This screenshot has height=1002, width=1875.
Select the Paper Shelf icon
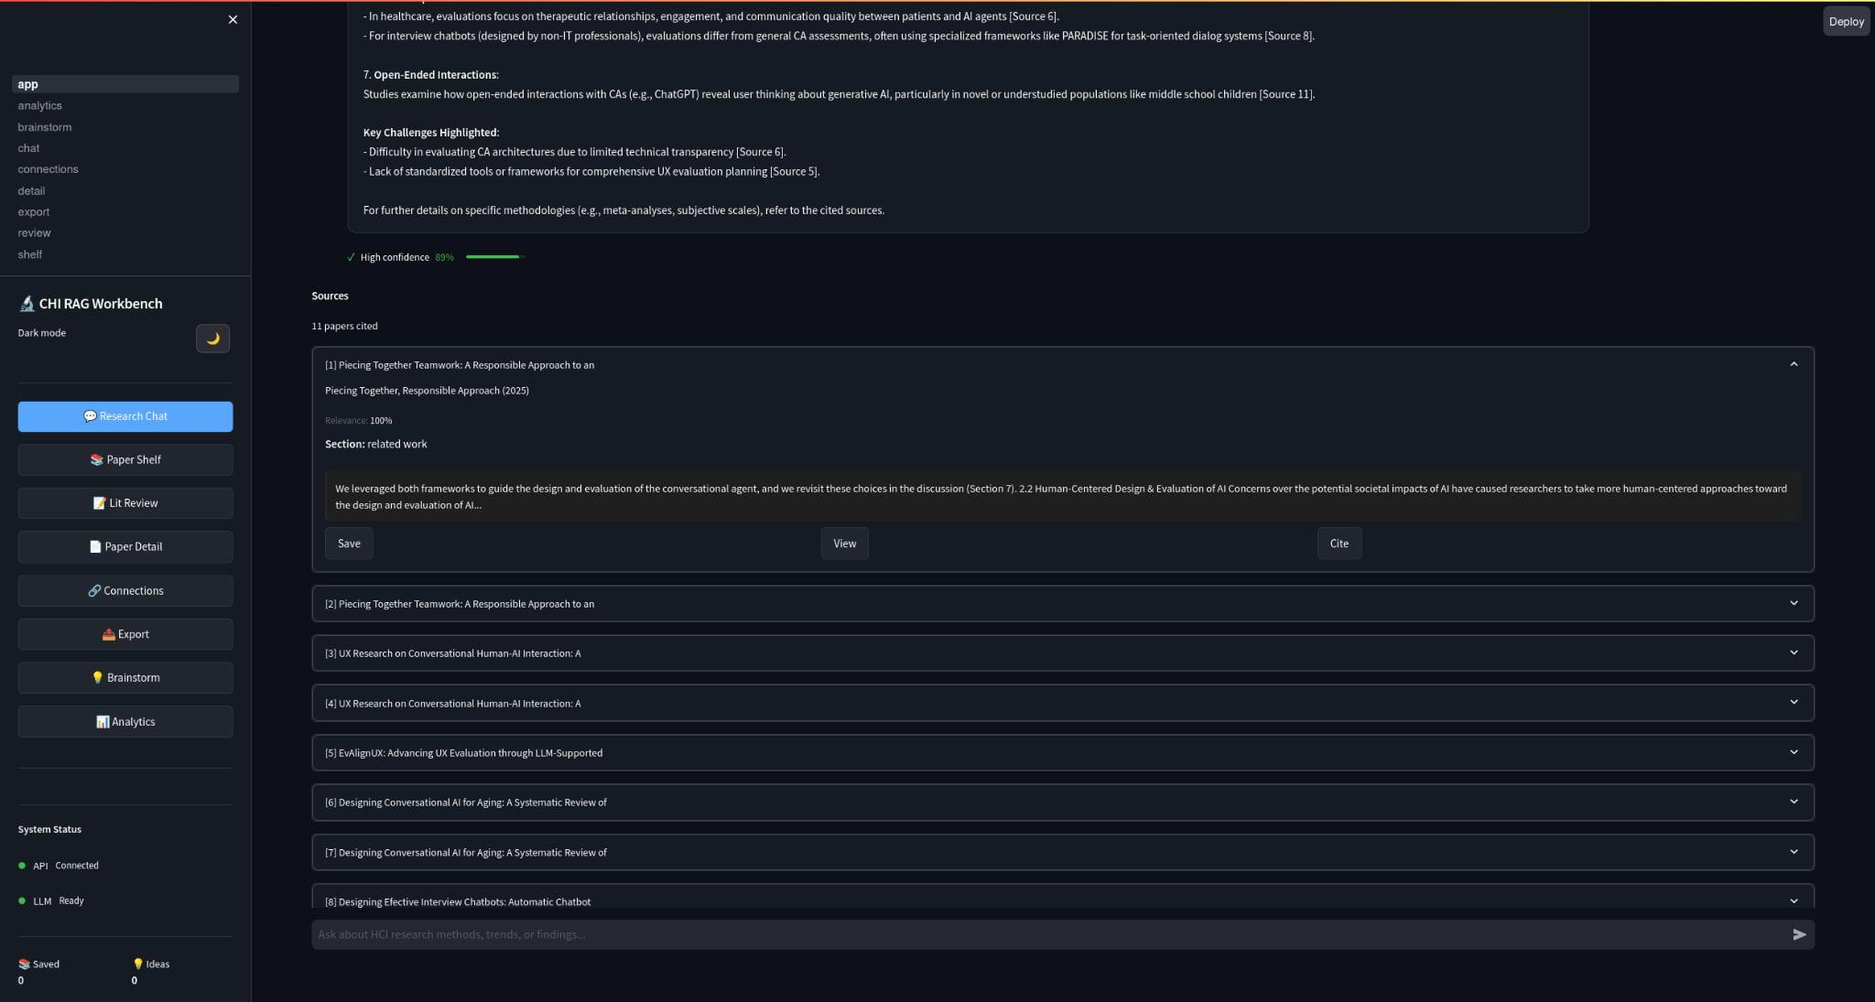pyautogui.click(x=125, y=459)
